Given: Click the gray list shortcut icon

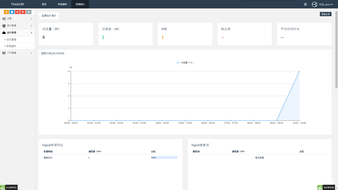Looking at the screenshot, I should click(29, 12).
